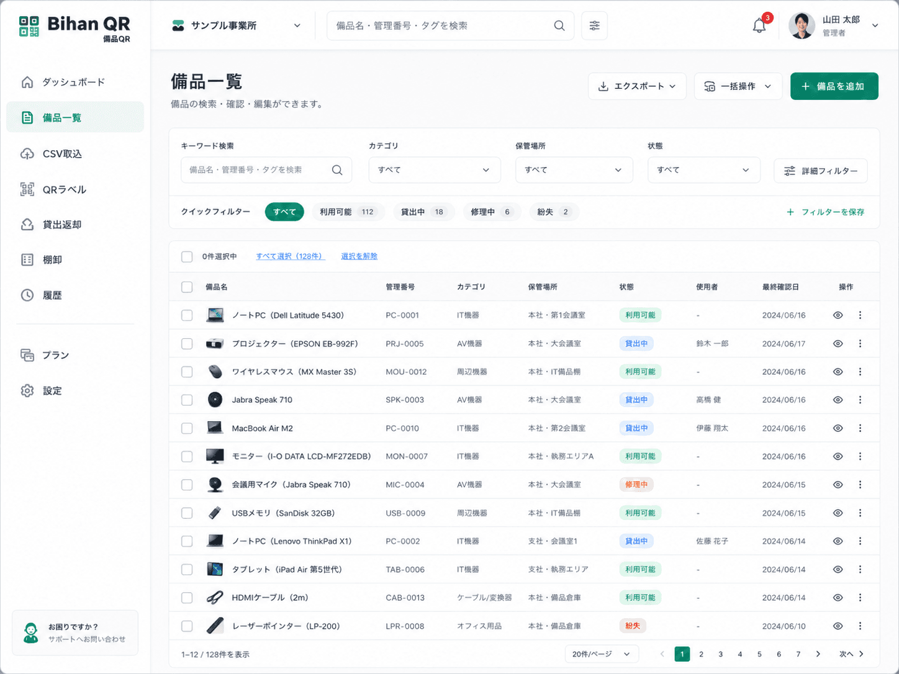Toggle the select-all checkbox in table header
899x674 pixels.
coord(187,287)
